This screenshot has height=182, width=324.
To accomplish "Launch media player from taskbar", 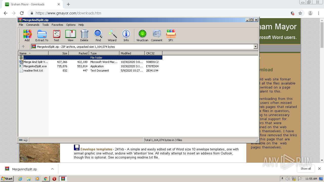I will point(37,179).
